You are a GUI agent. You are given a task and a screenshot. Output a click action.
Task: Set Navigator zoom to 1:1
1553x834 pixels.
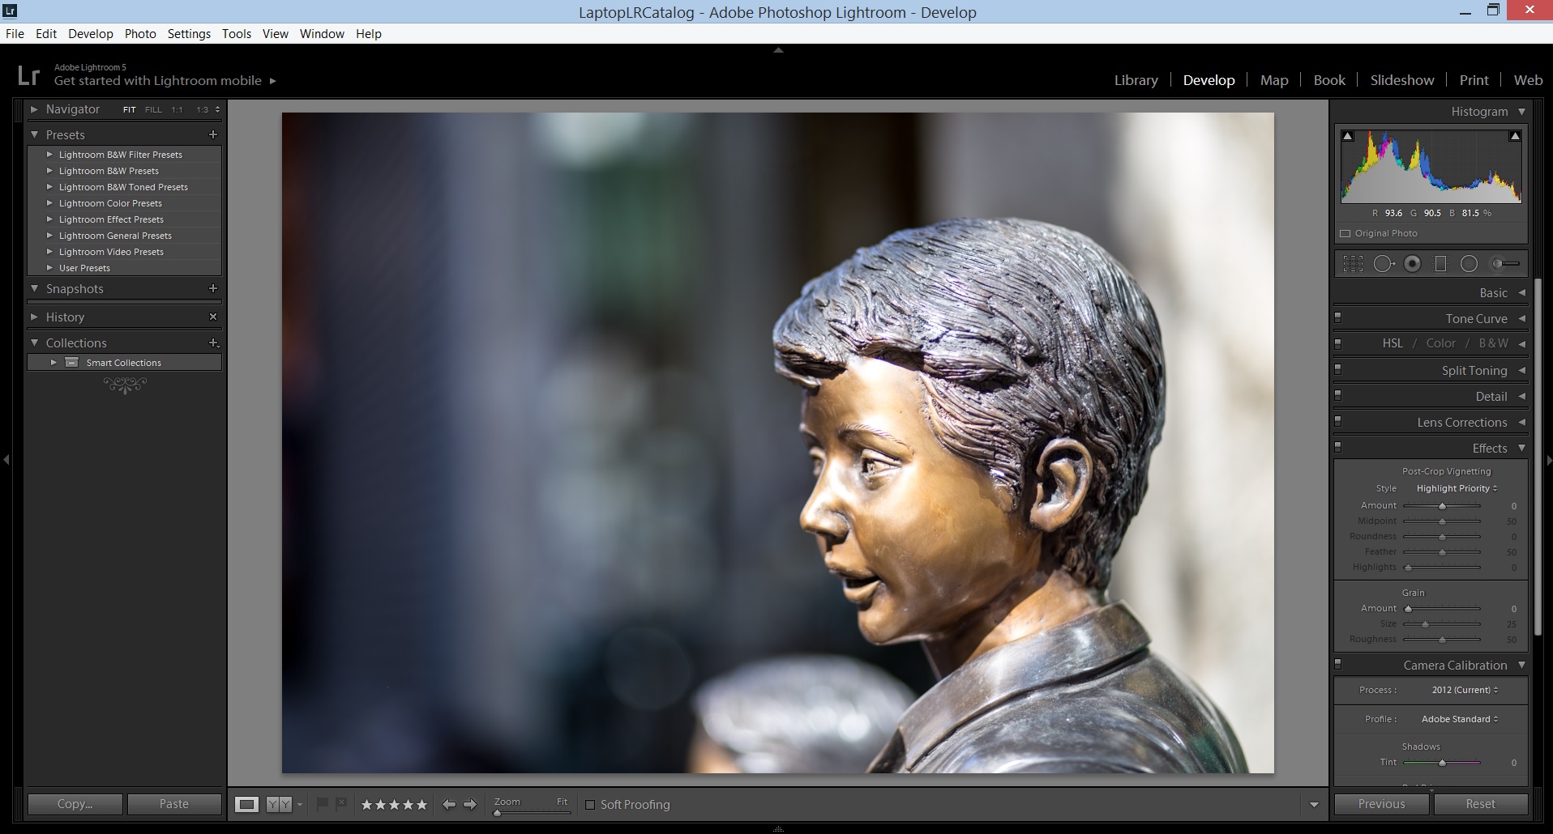coord(177,109)
